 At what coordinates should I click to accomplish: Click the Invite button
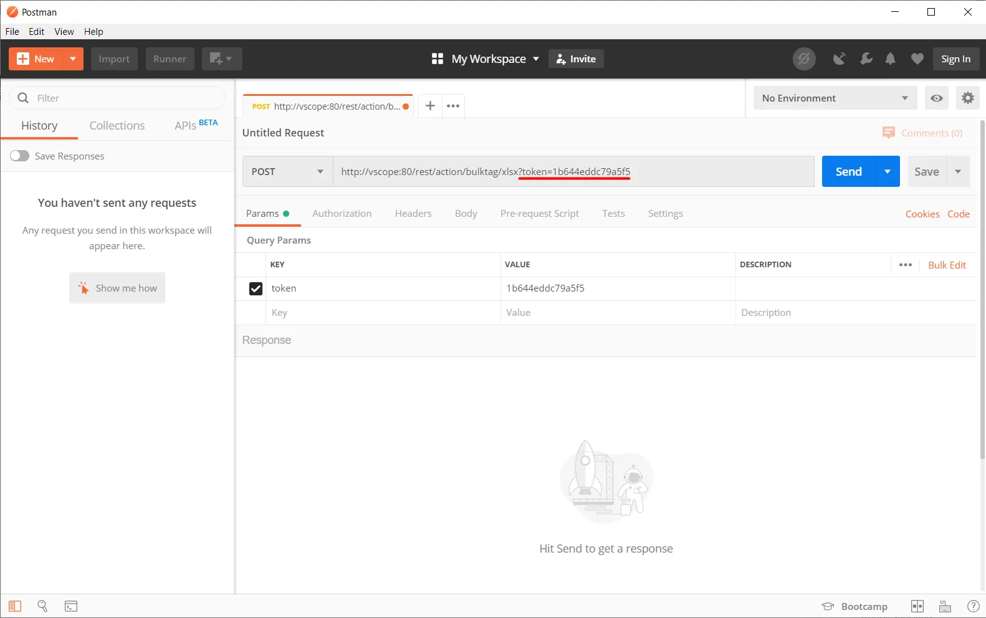pyautogui.click(x=576, y=59)
